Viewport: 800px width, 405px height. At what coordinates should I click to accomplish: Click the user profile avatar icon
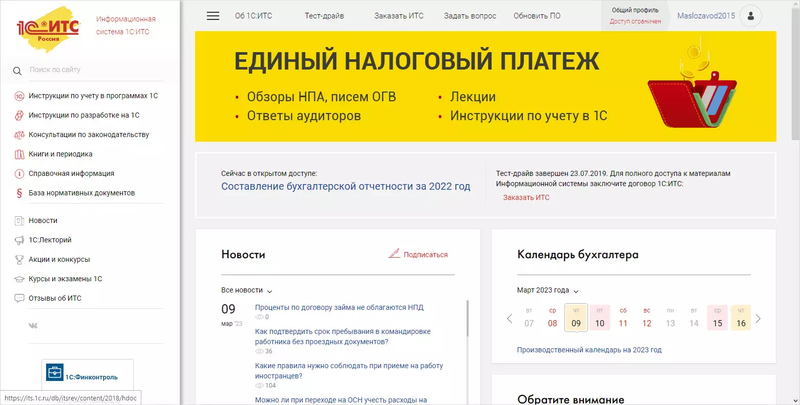(751, 16)
